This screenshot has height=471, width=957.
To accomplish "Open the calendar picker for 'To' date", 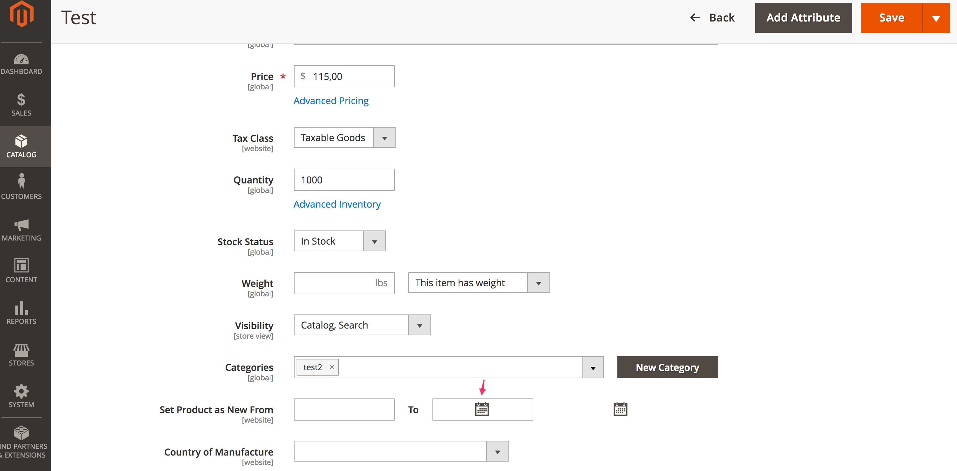I will 482,409.
